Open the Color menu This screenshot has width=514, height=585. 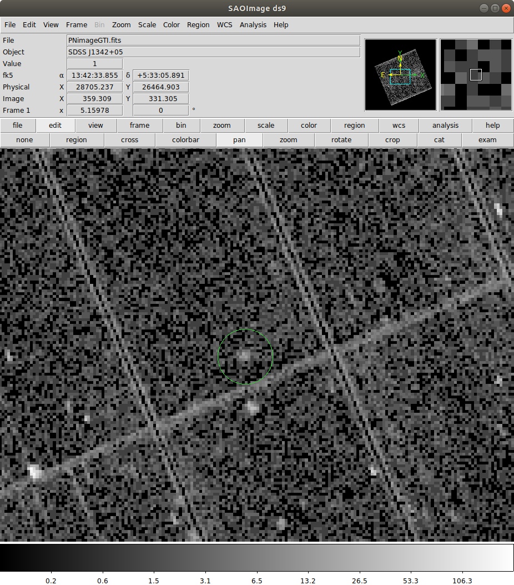[172, 25]
